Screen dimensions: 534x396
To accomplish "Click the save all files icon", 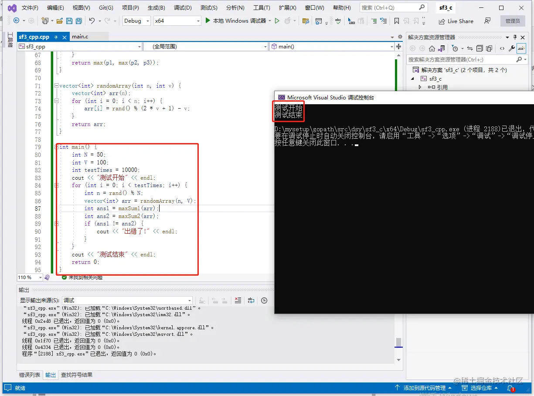I will tap(78, 20).
